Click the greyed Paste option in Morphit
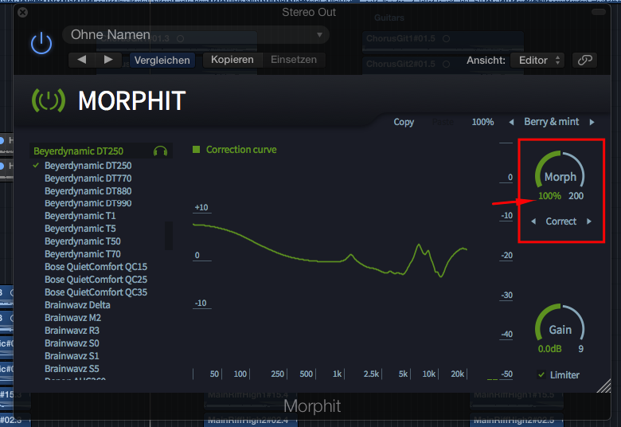The height and width of the screenshot is (427, 621). 443,122
